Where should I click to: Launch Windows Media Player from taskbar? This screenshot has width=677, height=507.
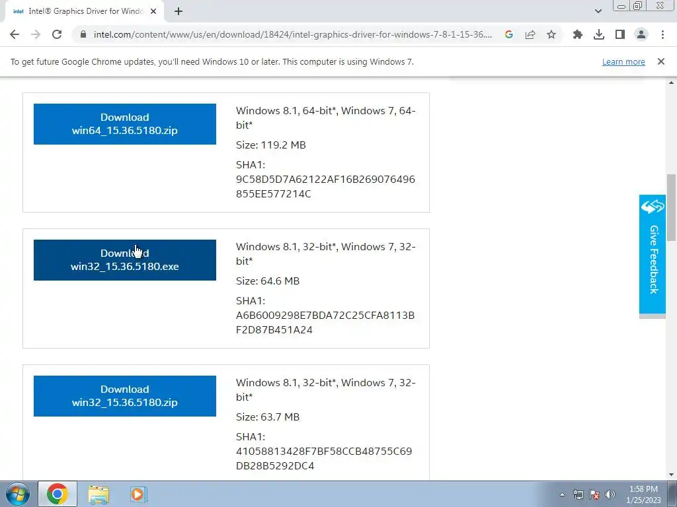[x=138, y=494]
